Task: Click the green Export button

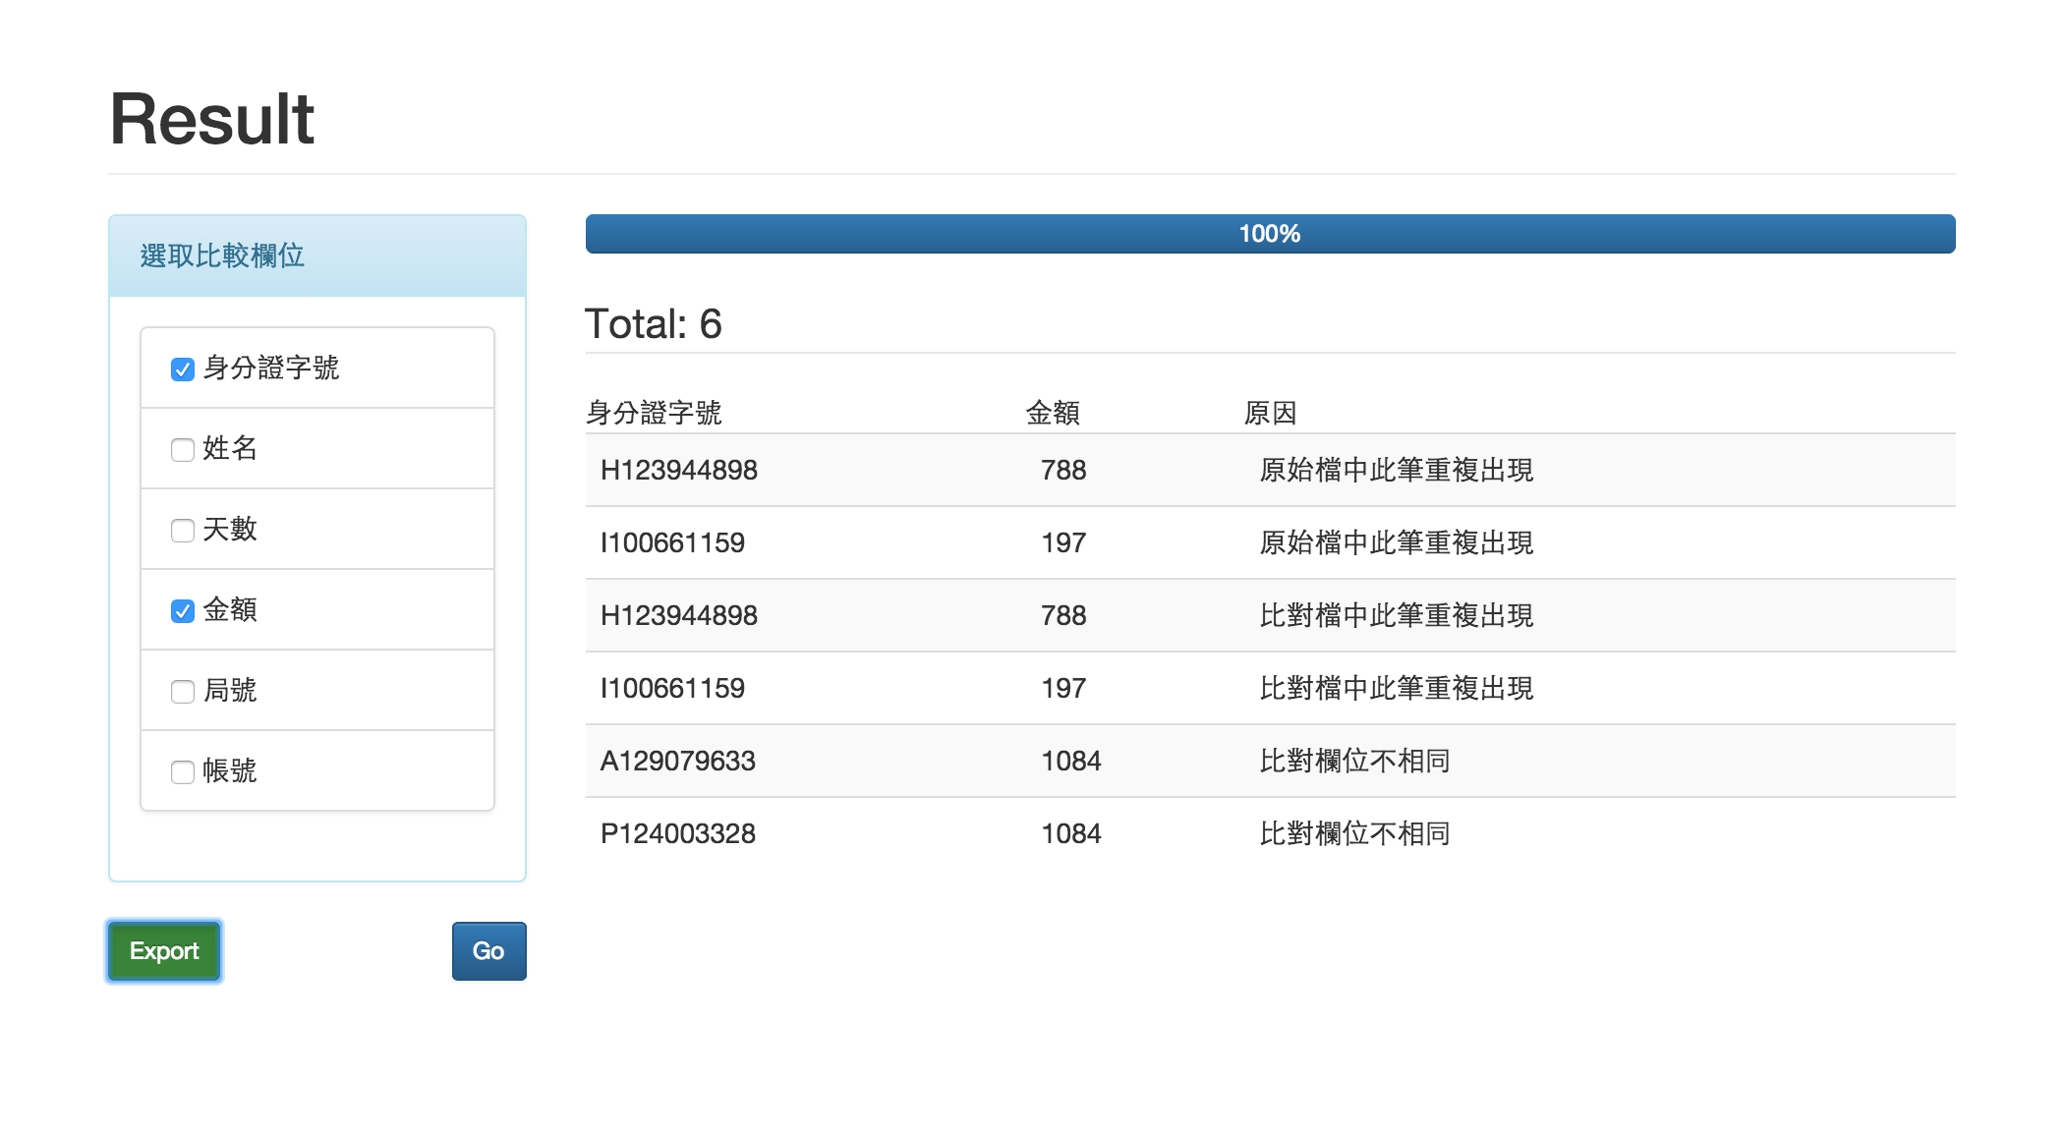Action: [x=164, y=951]
